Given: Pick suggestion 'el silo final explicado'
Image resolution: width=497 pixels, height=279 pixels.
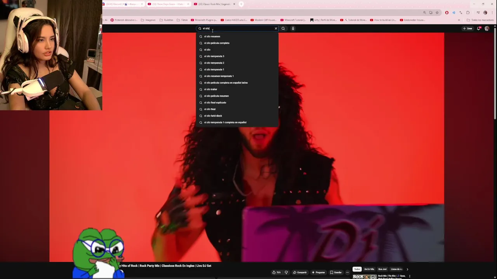Looking at the screenshot, I should tap(237, 102).
